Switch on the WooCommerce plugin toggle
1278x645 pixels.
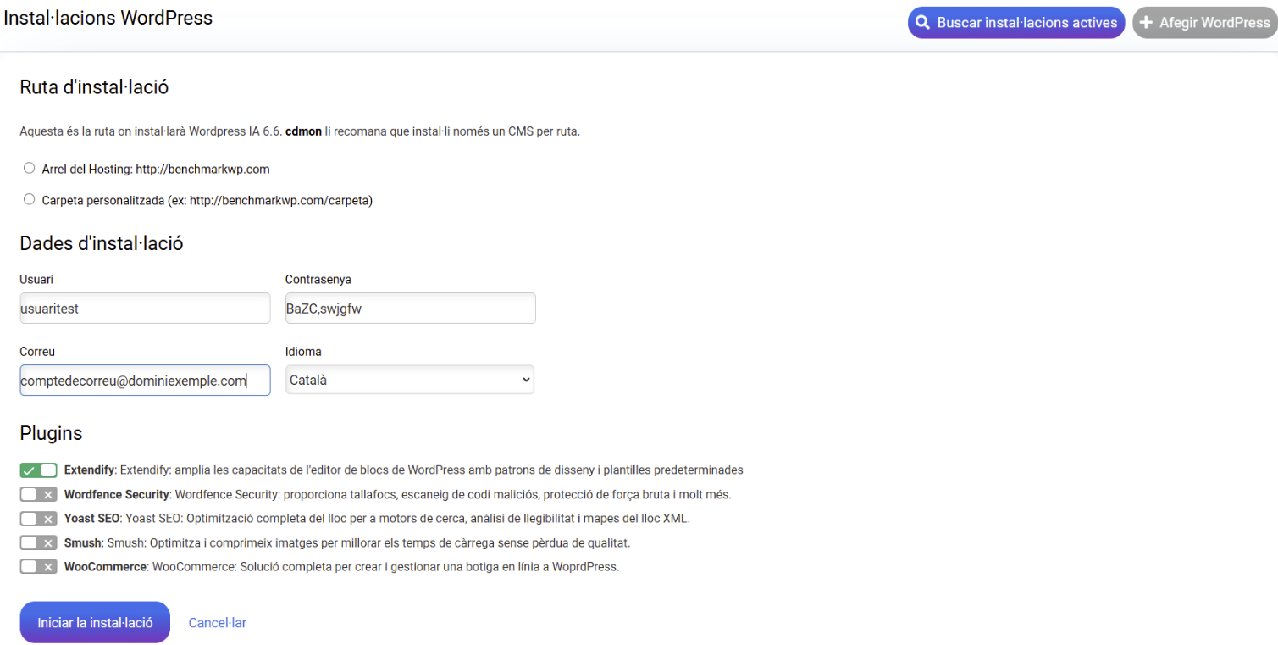click(x=39, y=566)
